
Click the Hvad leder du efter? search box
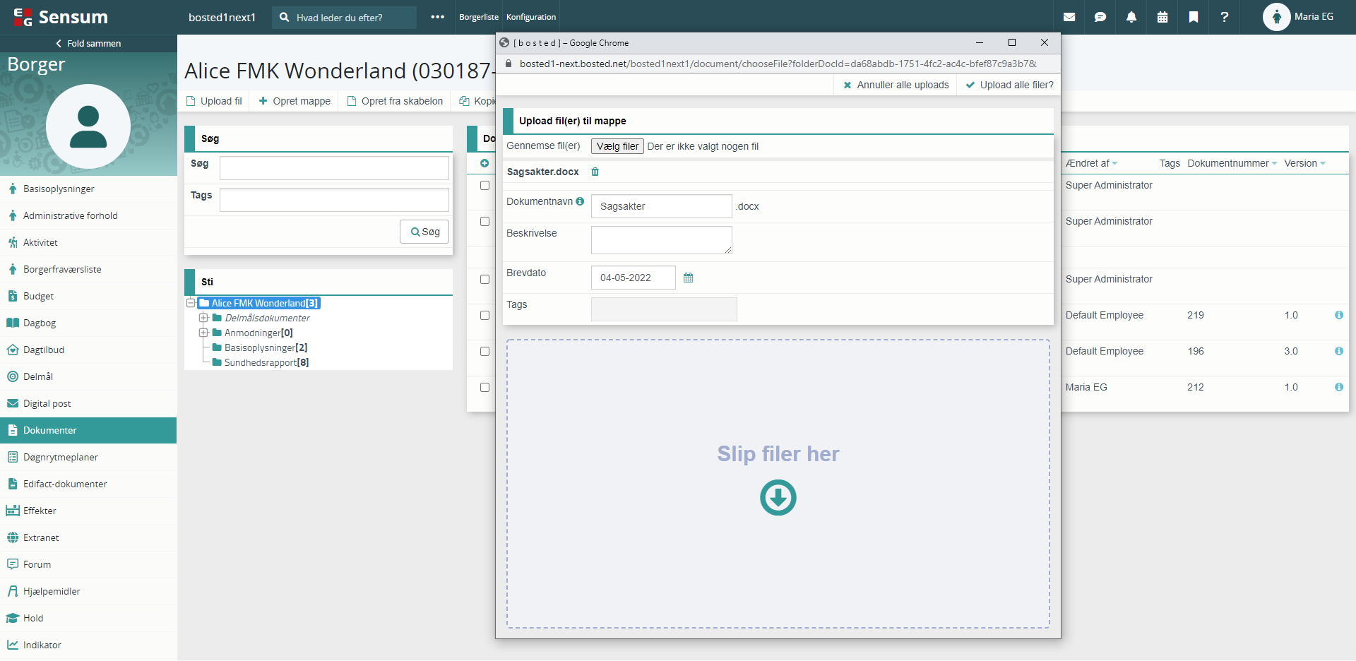[x=345, y=17]
